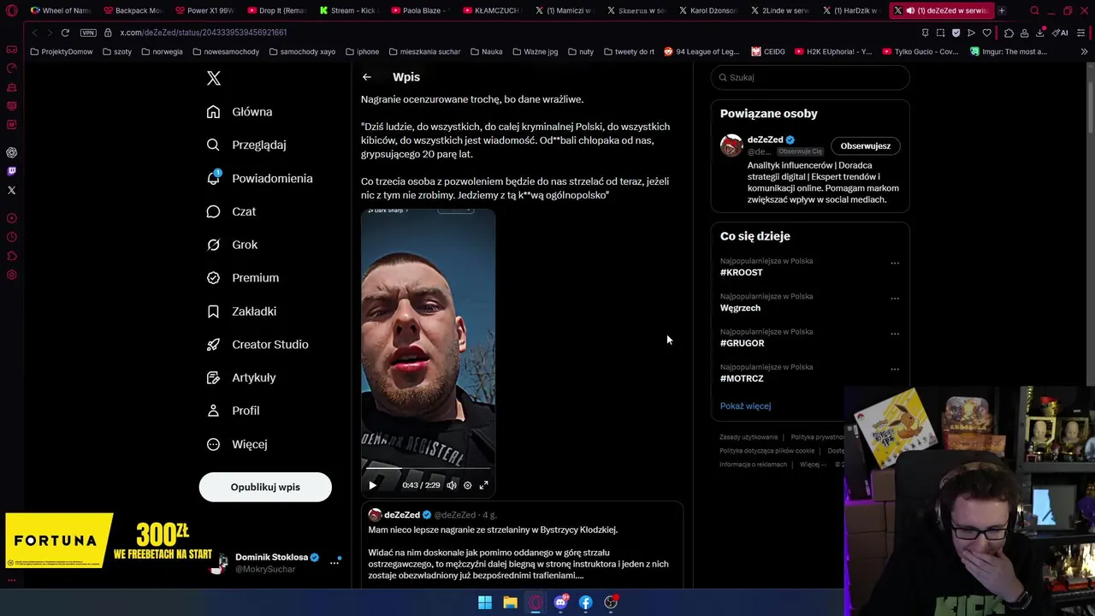This screenshot has width=1095, height=616.
Task: Play the tweet video
Action: [372, 485]
